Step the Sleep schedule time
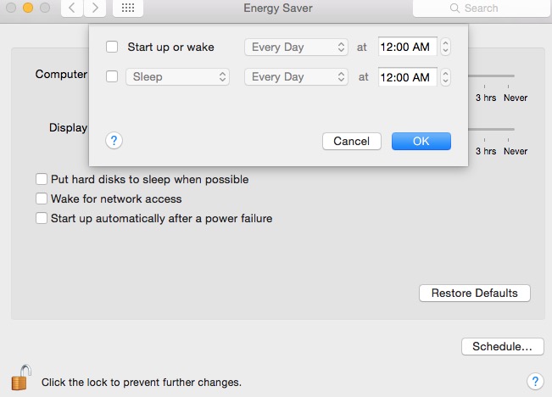552x397 pixels. pyautogui.click(x=446, y=76)
